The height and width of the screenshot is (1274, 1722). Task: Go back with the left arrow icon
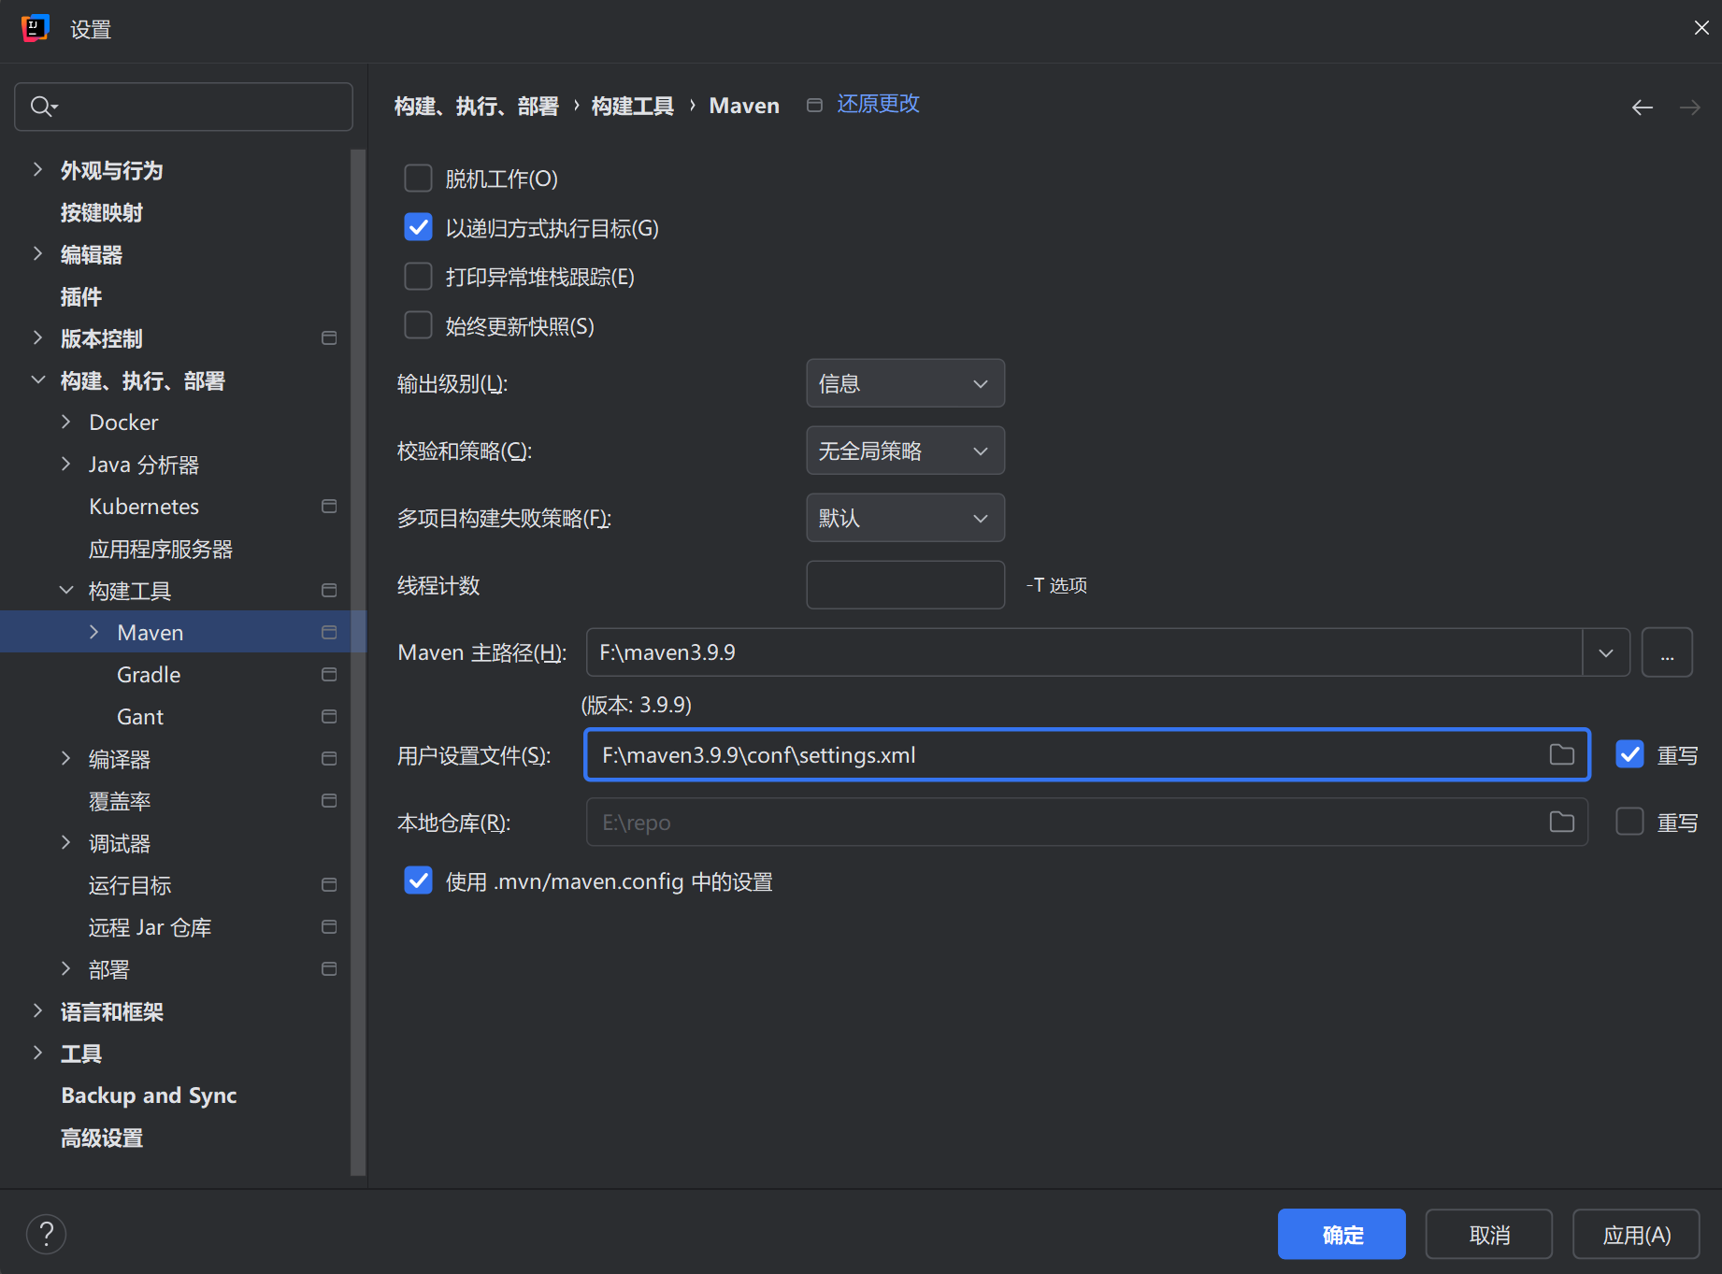click(1642, 107)
